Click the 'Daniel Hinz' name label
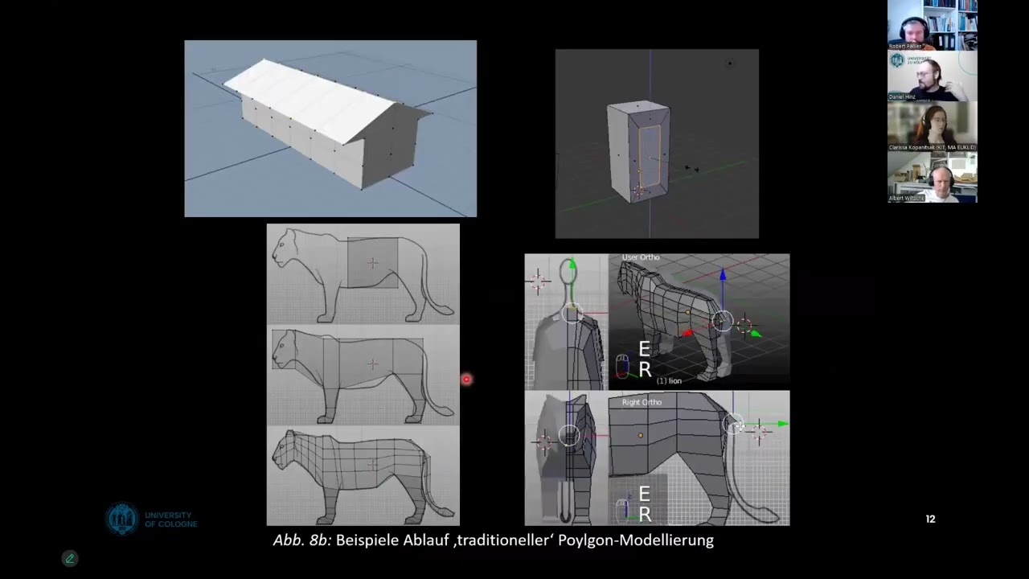This screenshot has height=579, width=1029. [902, 96]
